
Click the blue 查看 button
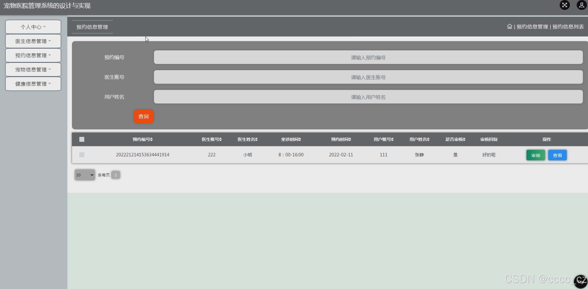pyautogui.click(x=557, y=155)
